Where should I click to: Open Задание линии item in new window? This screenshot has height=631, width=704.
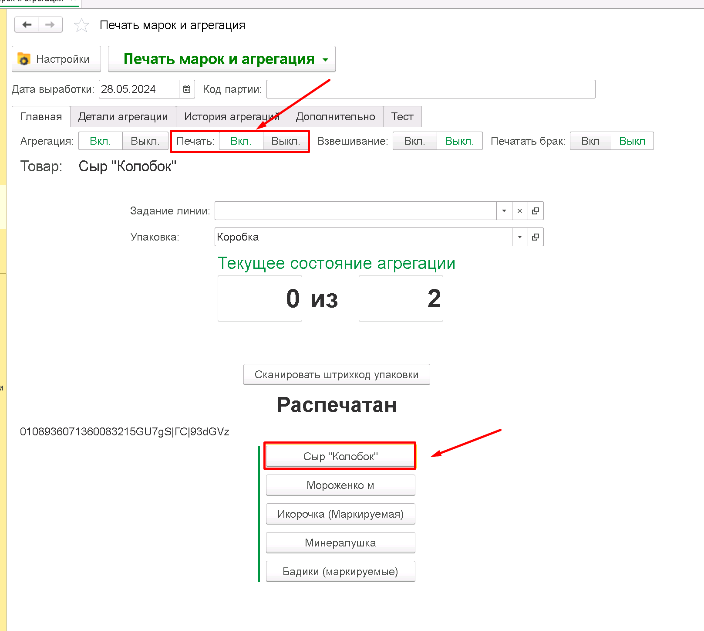click(x=536, y=211)
